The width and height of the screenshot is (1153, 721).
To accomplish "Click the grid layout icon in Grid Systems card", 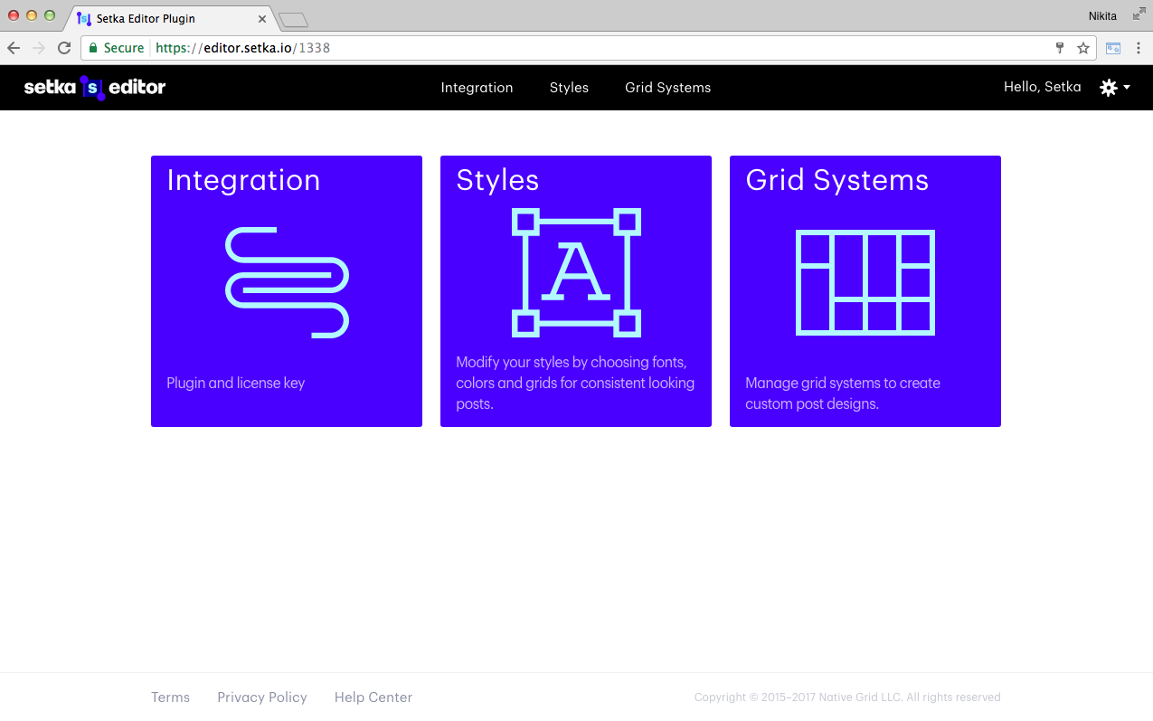I will [865, 282].
